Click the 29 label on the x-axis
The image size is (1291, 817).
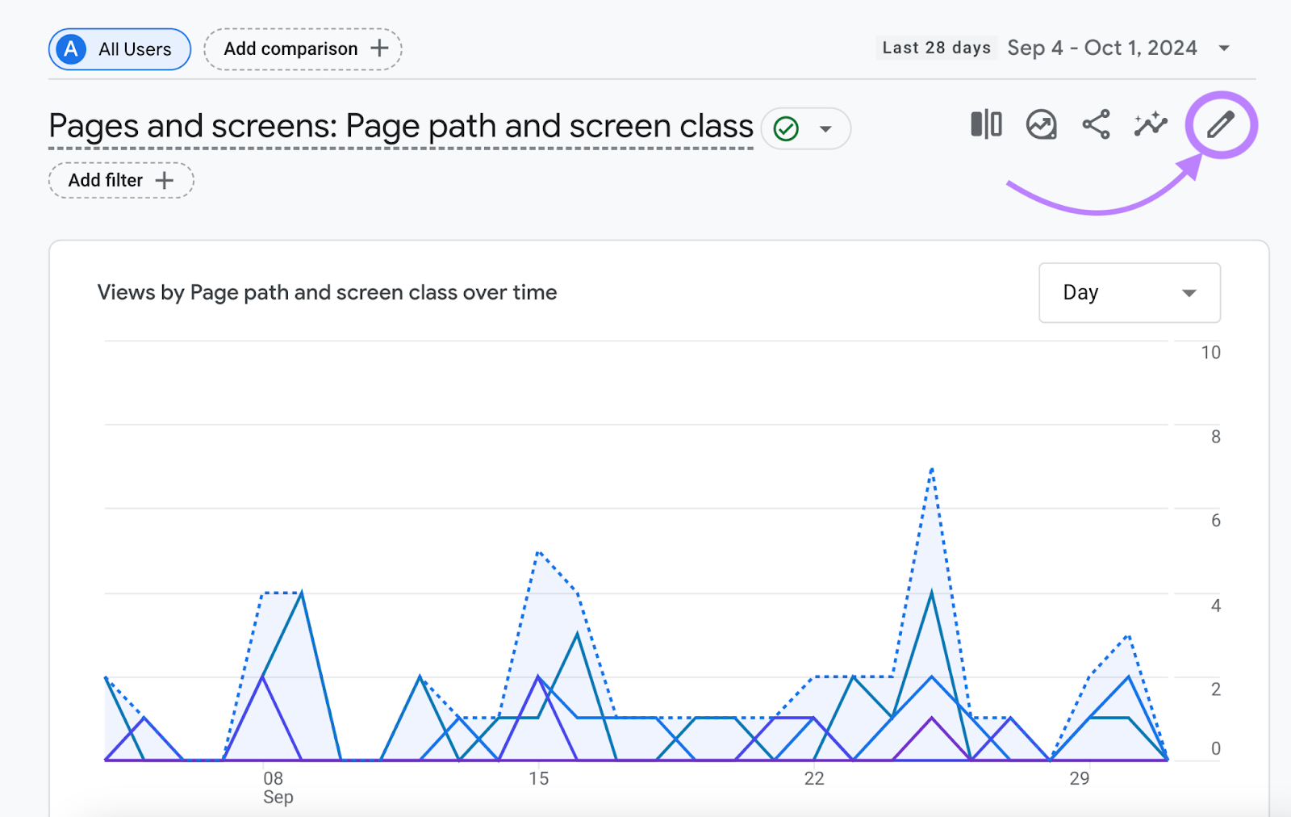[x=1080, y=778]
